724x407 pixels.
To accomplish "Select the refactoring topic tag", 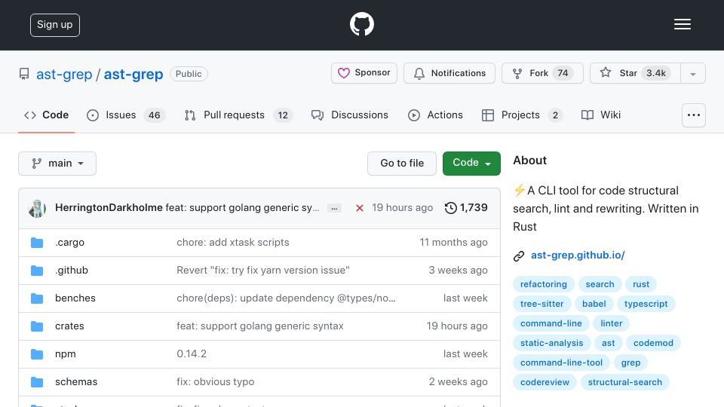I will pyautogui.click(x=544, y=284).
